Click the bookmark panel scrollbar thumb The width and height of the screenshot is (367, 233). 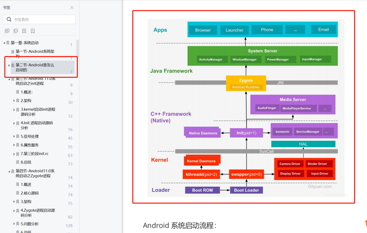(x=77, y=48)
